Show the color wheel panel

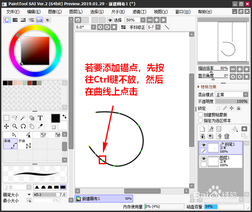coord(7,20)
